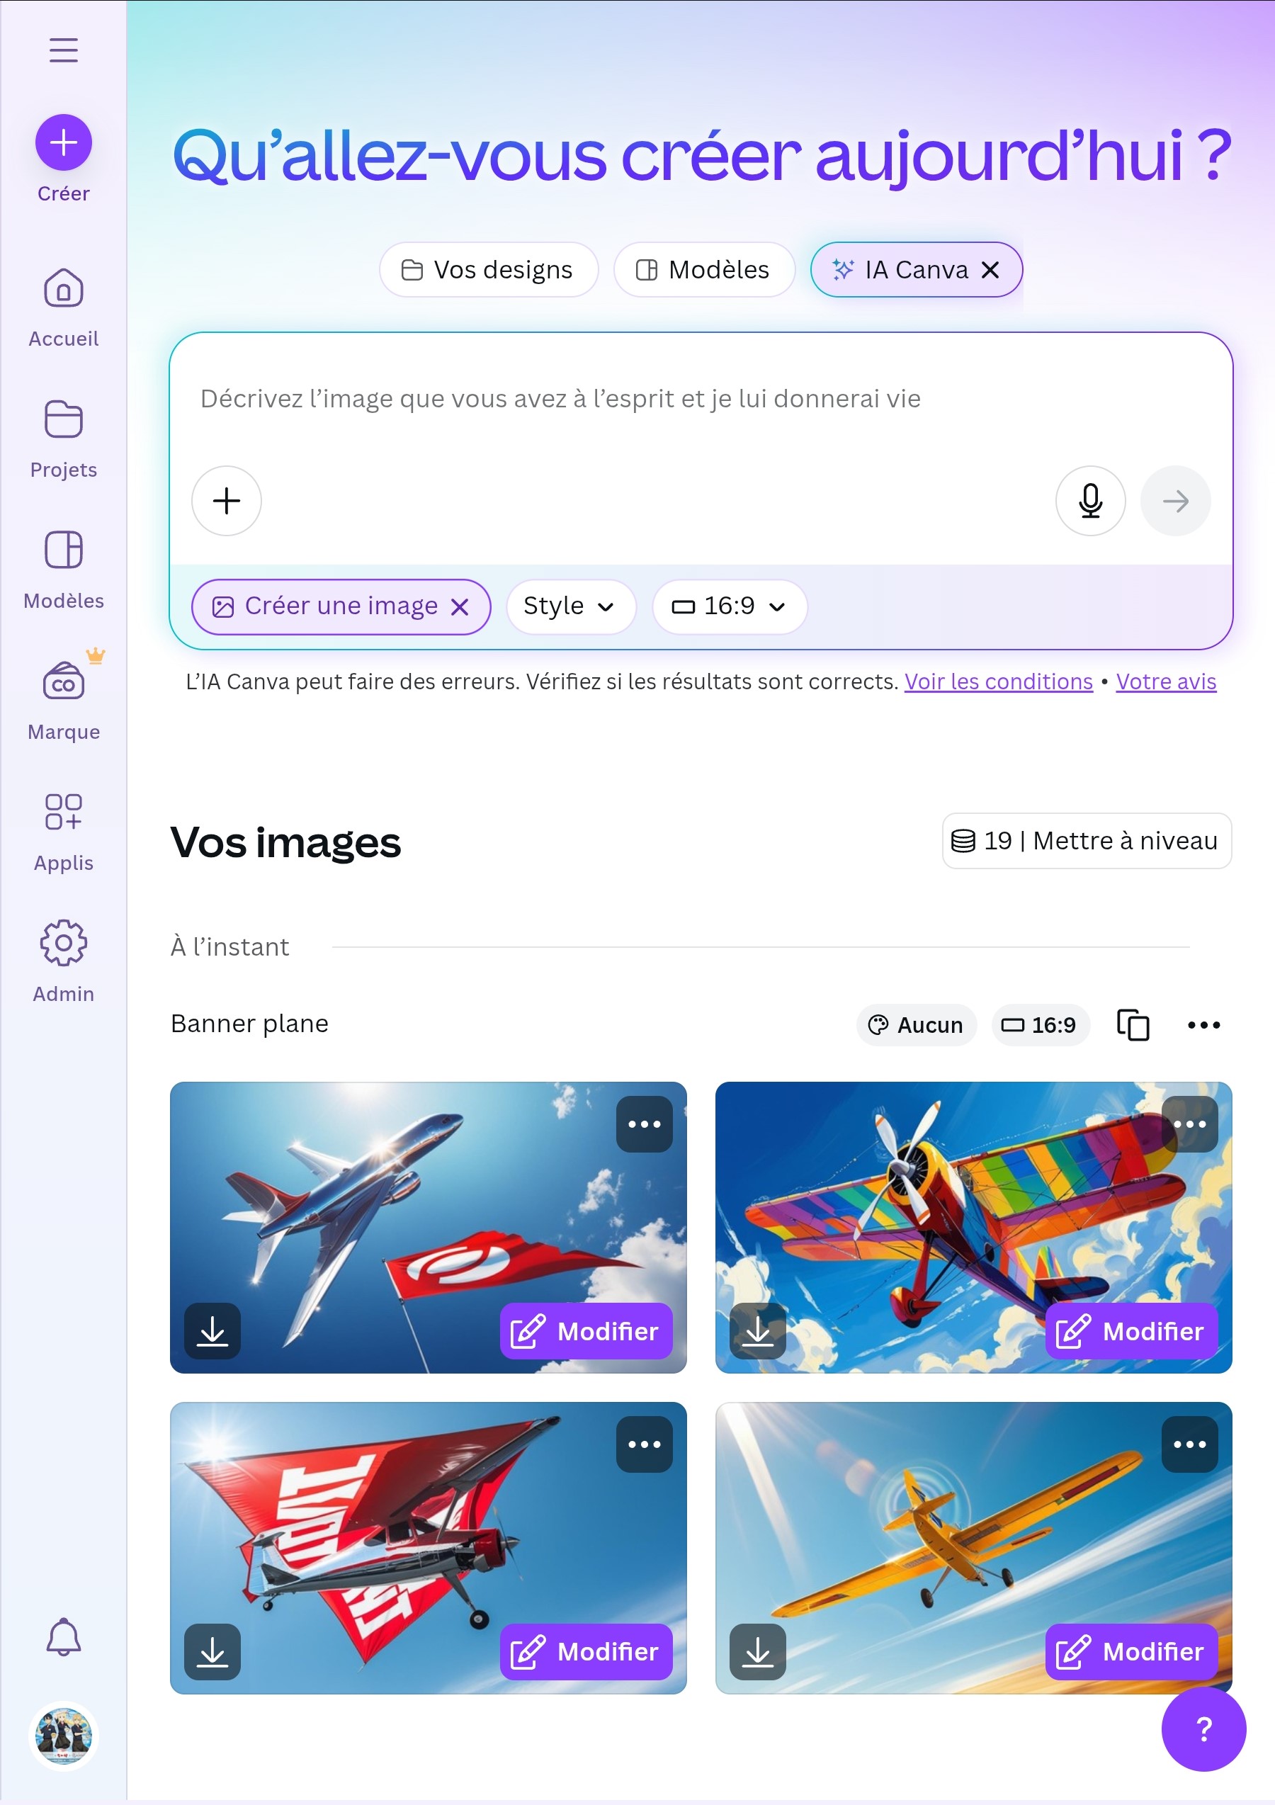Toggle the Aucun style chip
Image resolution: width=1275 pixels, height=1805 pixels.
tap(916, 1024)
